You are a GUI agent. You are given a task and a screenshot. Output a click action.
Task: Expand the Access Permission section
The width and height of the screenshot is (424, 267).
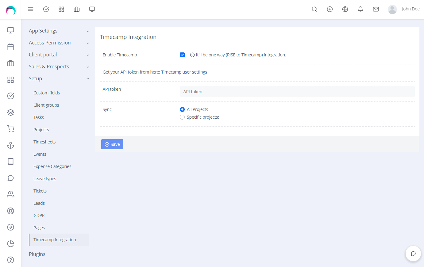click(x=58, y=43)
